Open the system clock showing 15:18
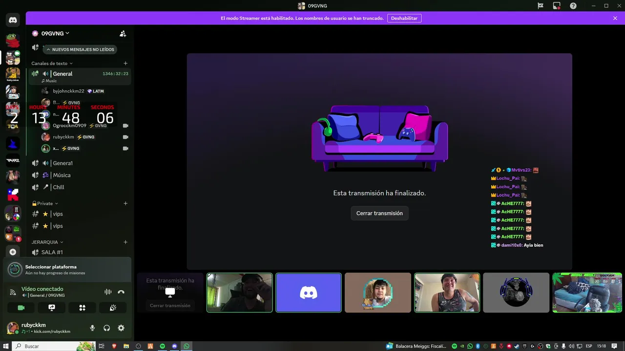 [x=602, y=346]
